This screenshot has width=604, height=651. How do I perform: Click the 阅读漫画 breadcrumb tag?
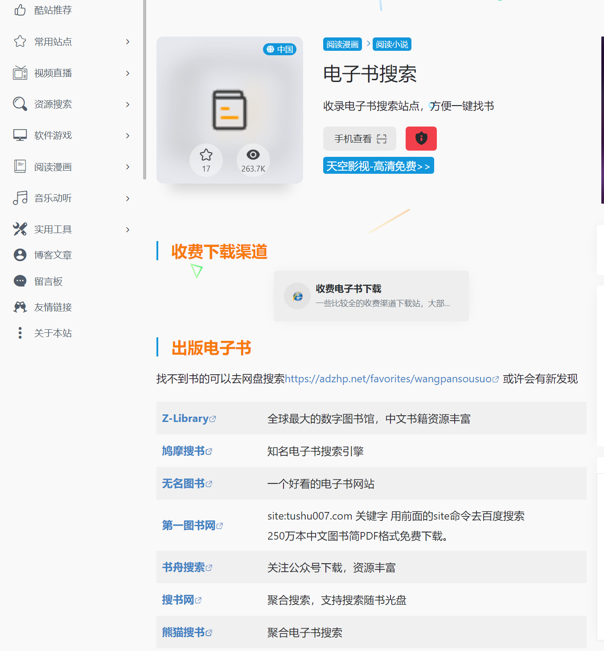[342, 44]
